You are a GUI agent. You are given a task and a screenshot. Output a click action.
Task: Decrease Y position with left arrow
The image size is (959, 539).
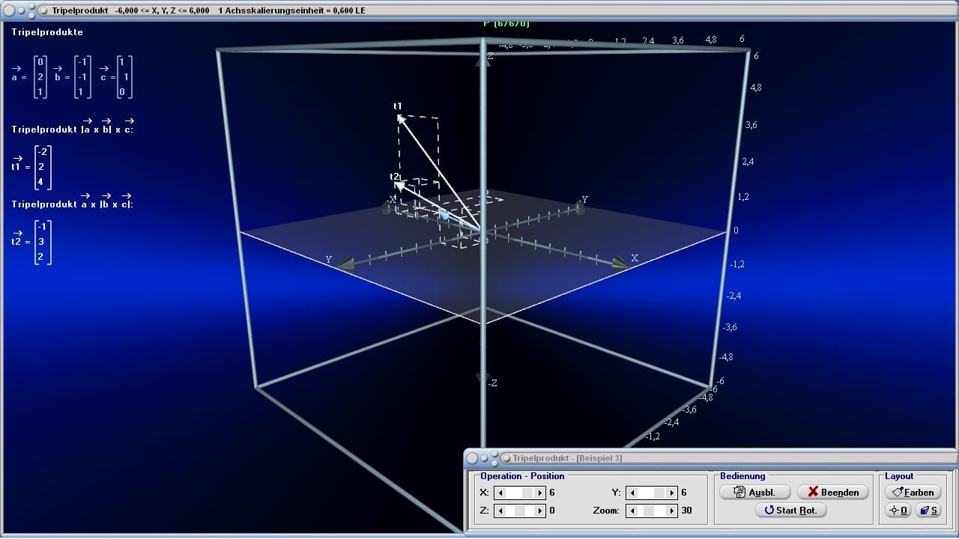click(x=632, y=493)
